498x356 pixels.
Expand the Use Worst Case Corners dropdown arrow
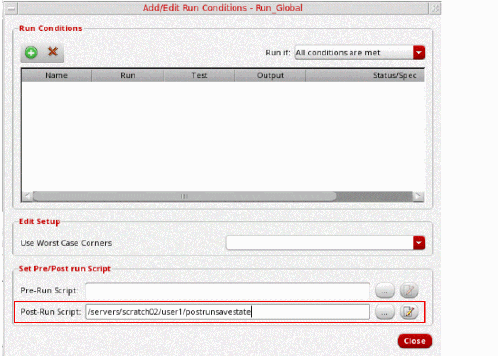(419, 243)
